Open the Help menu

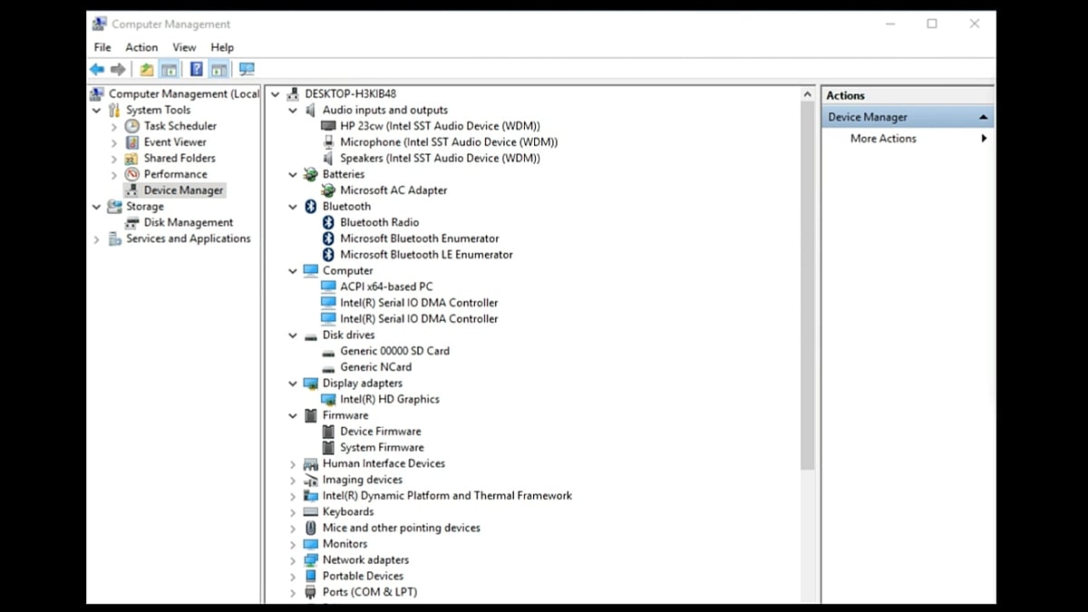click(x=222, y=47)
